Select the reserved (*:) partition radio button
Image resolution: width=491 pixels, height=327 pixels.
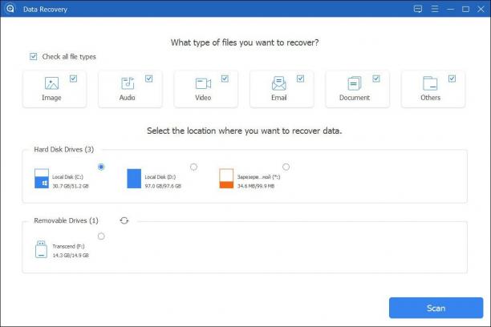tap(286, 167)
